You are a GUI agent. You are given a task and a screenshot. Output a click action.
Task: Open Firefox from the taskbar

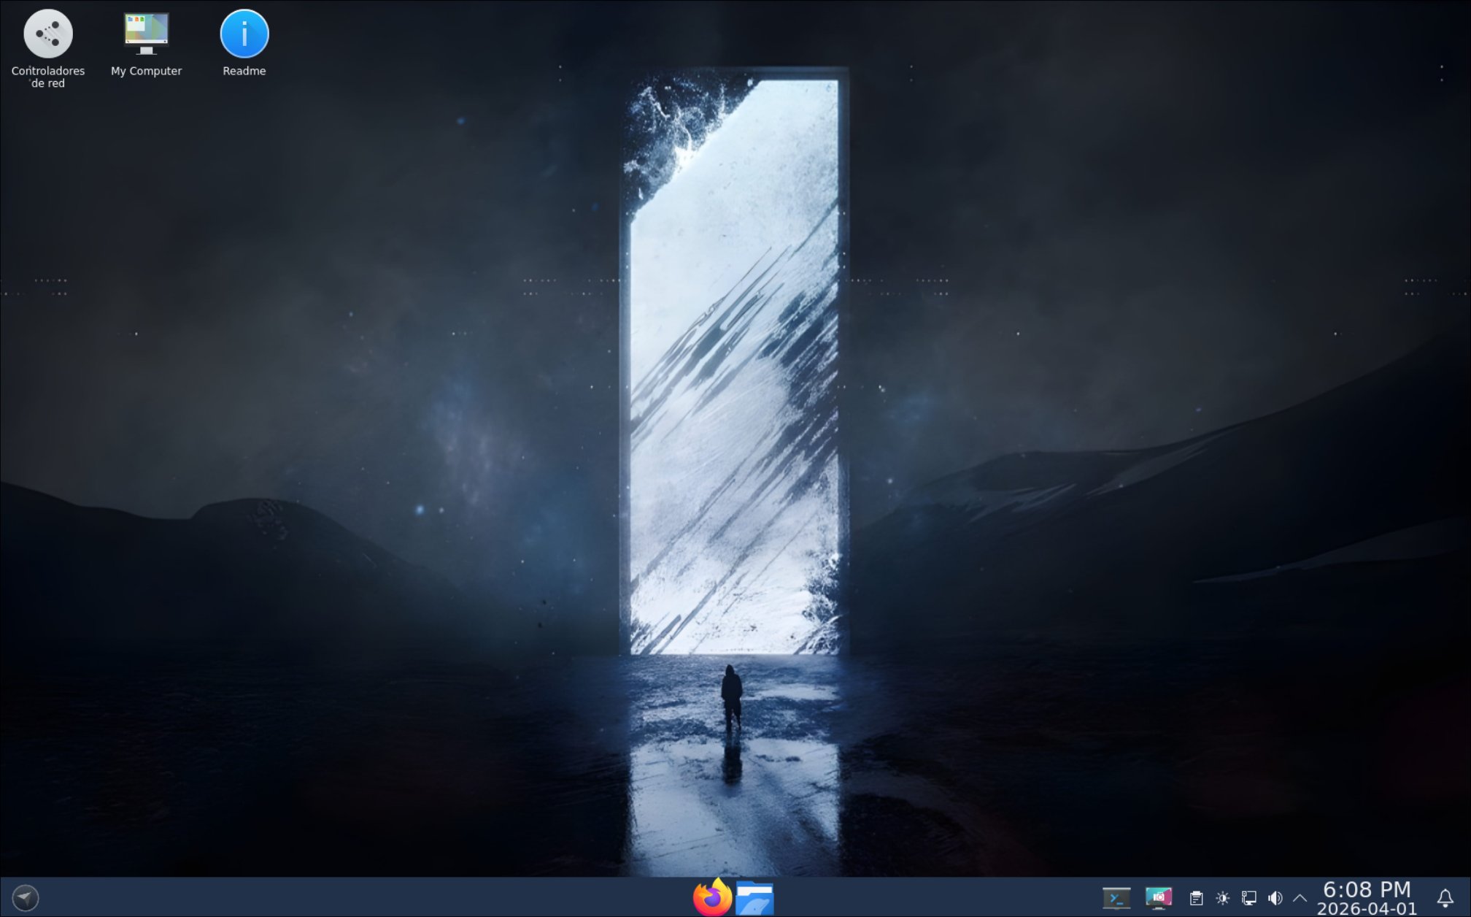point(712,897)
